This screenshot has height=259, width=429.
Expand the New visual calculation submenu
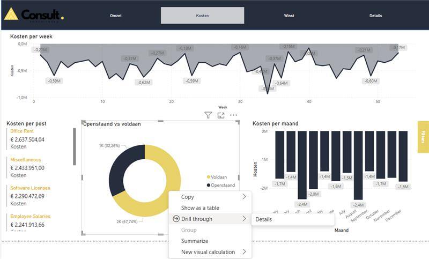point(245,252)
